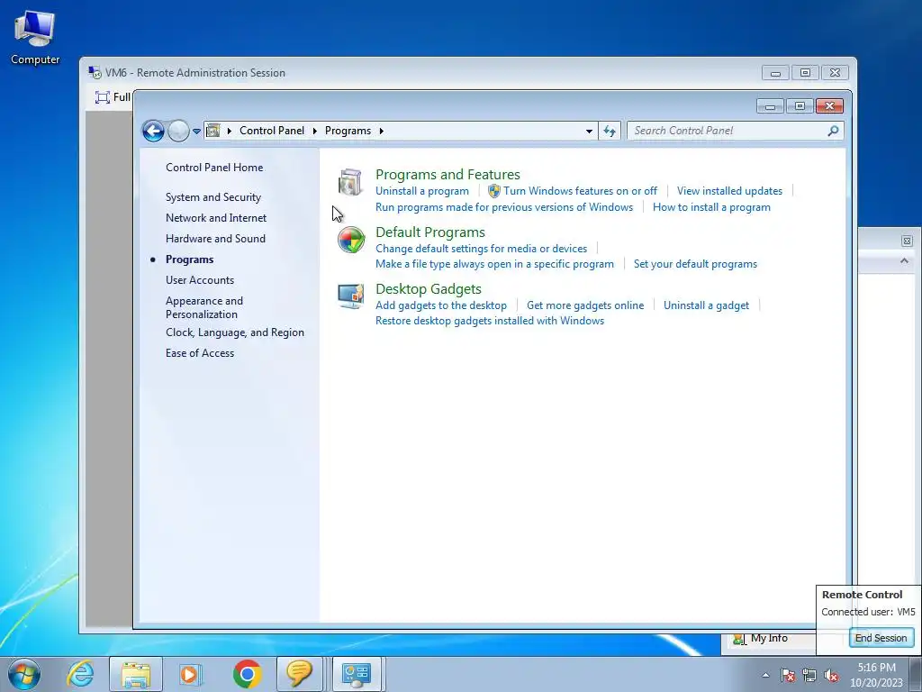Open the Default Programs globe icon
Image resolution: width=922 pixels, height=692 pixels.
coord(351,240)
